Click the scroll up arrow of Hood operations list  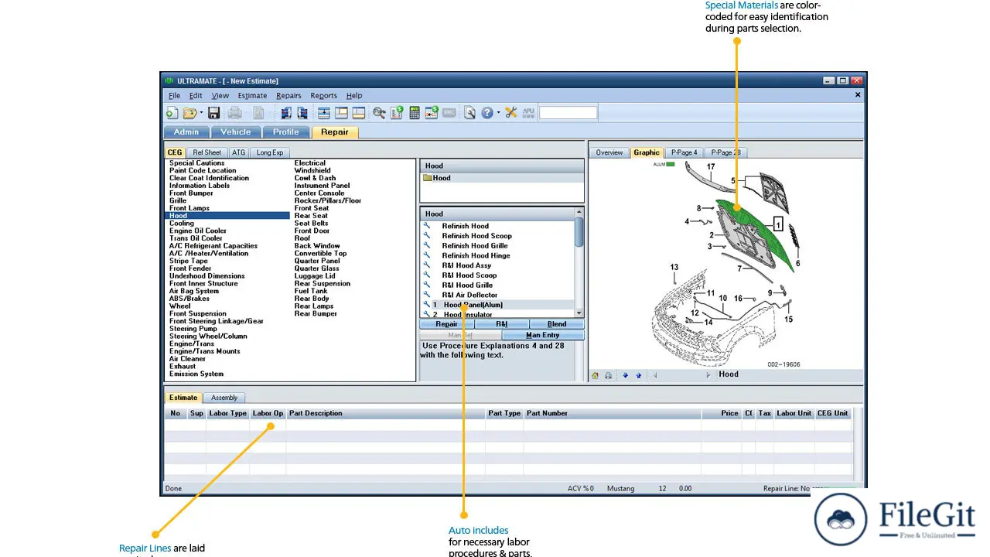[x=579, y=214]
